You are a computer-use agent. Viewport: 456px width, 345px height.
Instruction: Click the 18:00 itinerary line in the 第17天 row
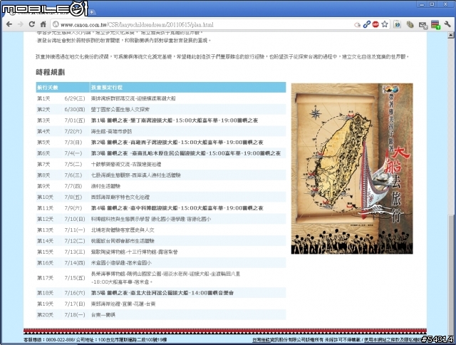(122, 282)
